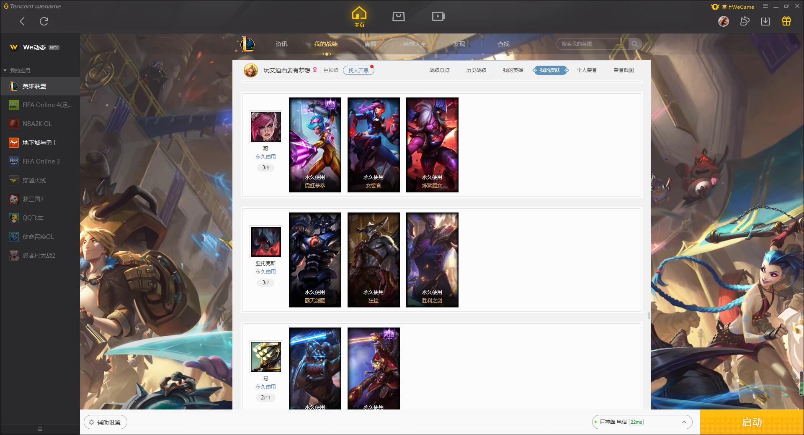
Task: Click the 易 champion portrait
Action: click(x=266, y=357)
